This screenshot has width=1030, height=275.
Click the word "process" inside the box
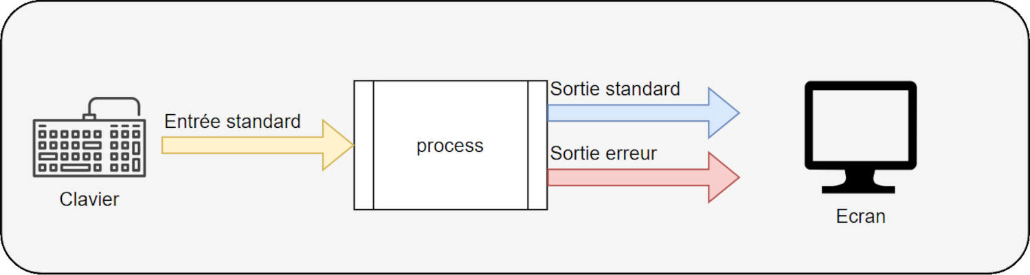pyautogui.click(x=450, y=146)
